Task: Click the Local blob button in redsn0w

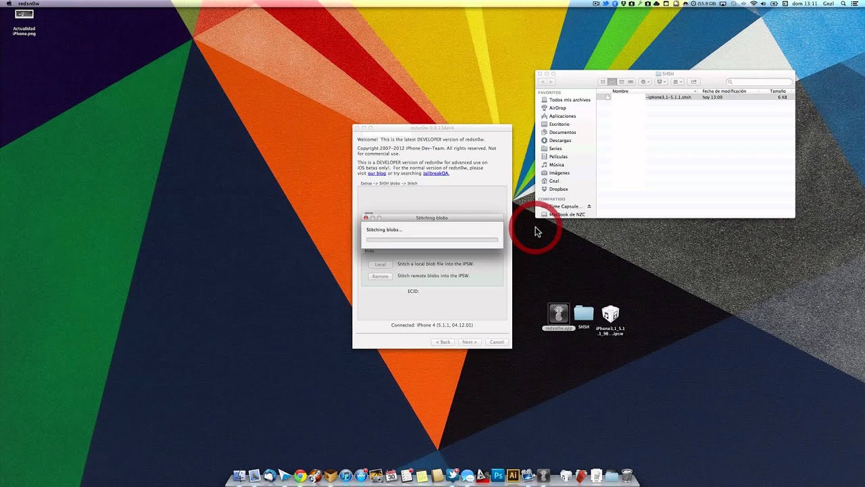Action: point(380,264)
